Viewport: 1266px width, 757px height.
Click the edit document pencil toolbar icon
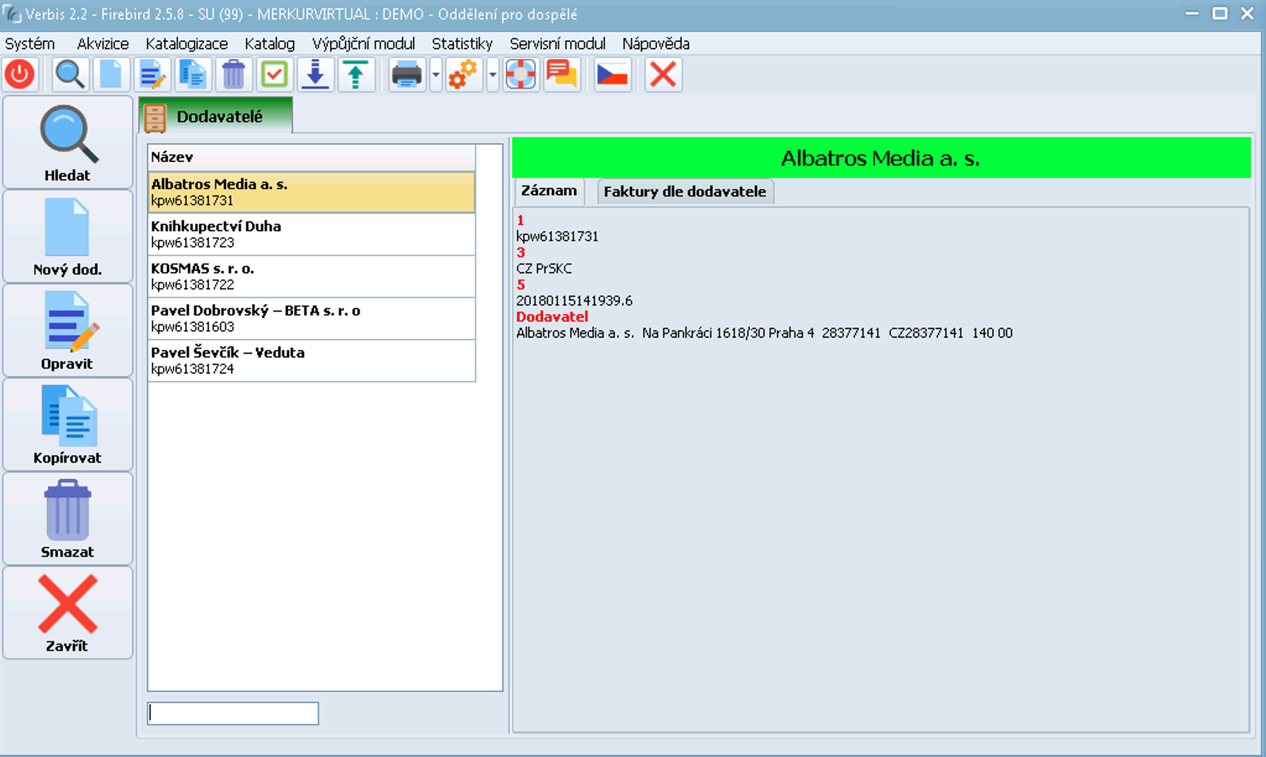[x=152, y=74]
